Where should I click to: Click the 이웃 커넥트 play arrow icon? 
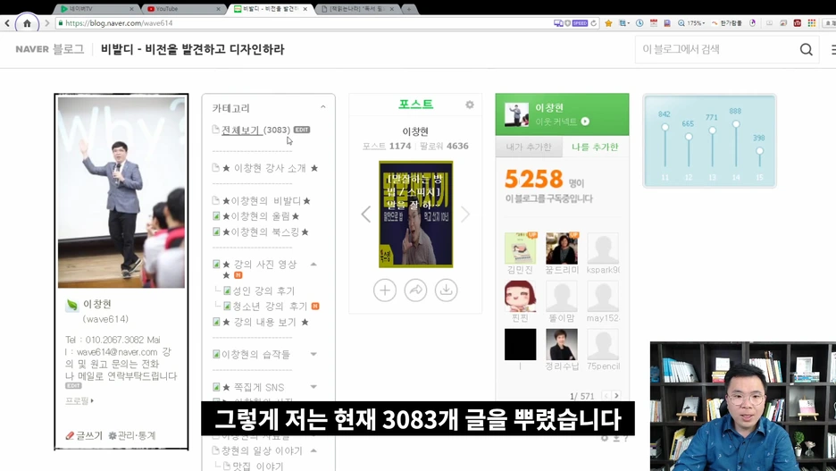pos(585,122)
